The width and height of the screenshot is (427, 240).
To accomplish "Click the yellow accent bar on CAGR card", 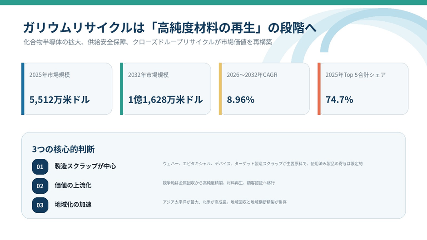I will (220, 89).
